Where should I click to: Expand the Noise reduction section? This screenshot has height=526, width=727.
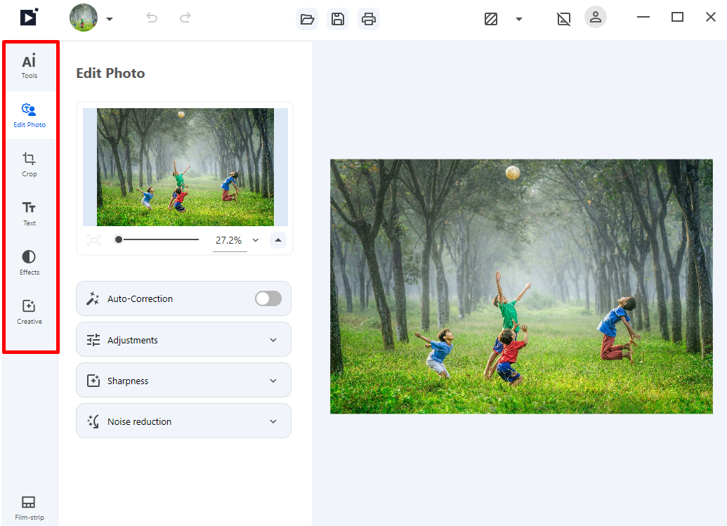[x=183, y=421]
